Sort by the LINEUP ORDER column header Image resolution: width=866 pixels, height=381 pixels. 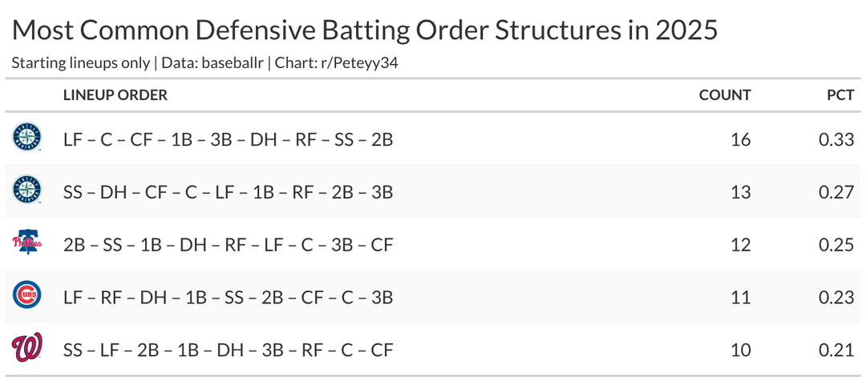point(115,95)
